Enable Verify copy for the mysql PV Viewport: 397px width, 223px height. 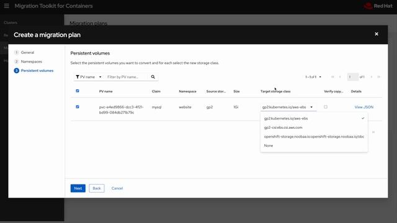point(326,107)
